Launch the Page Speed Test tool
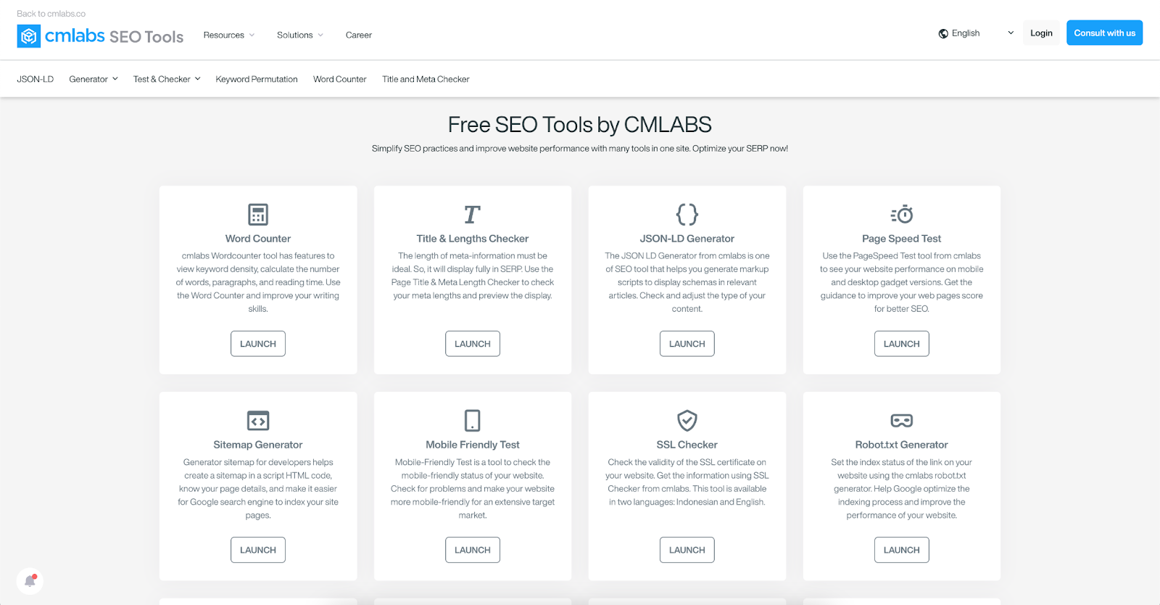 [x=902, y=344]
